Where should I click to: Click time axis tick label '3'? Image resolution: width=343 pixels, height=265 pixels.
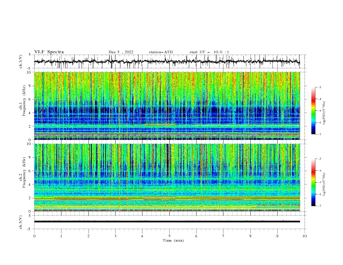[115, 236]
